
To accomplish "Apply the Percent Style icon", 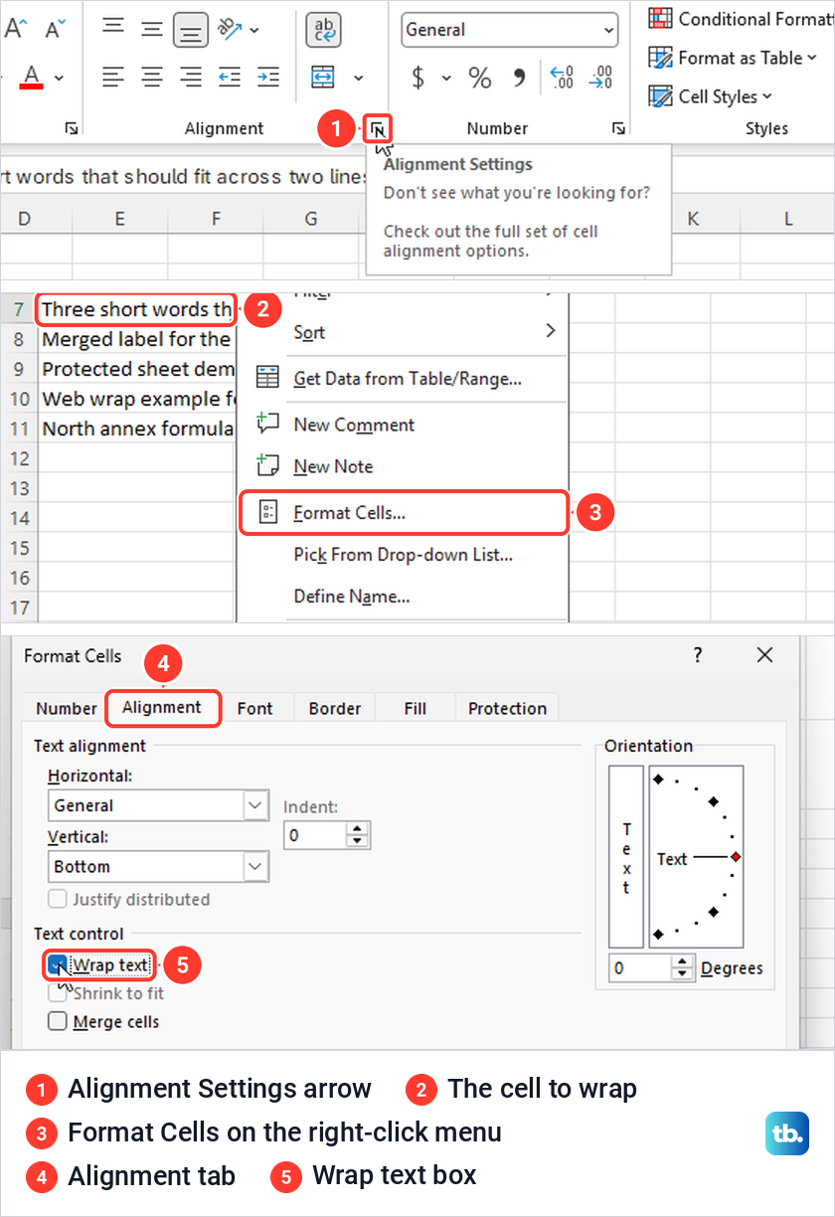I will 480,77.
